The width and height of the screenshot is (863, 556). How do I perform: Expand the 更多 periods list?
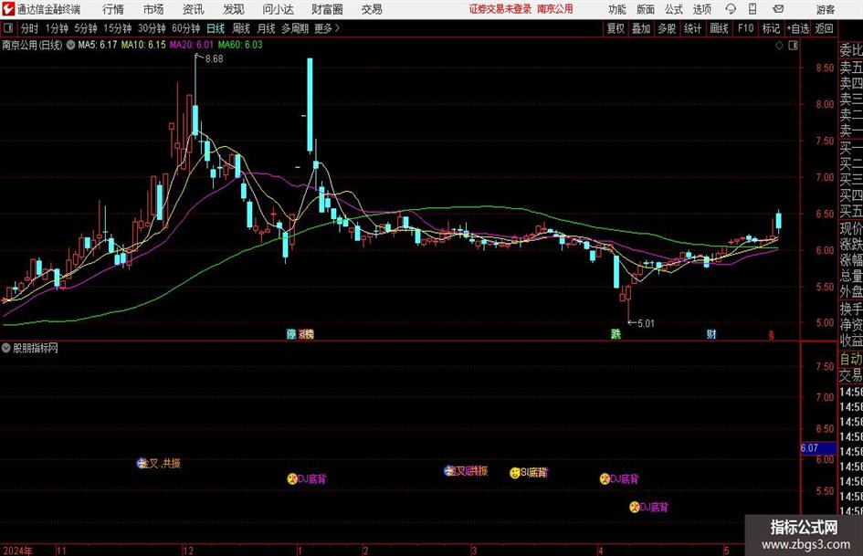coord(327,28)
